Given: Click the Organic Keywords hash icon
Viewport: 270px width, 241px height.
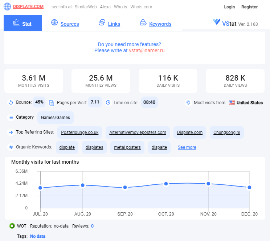Looking at the screenshot, I should point(11,147).
